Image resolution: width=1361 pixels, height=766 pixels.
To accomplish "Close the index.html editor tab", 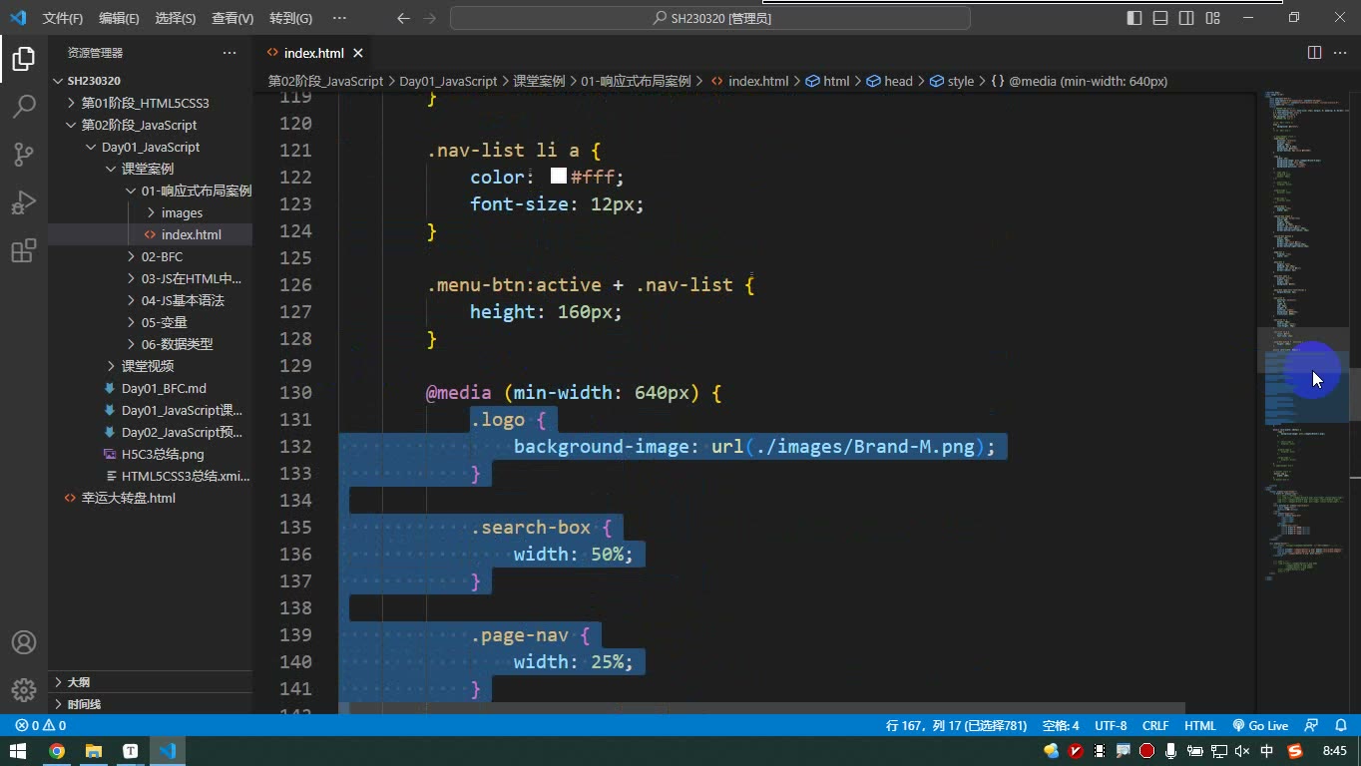I will pos(358,53).
